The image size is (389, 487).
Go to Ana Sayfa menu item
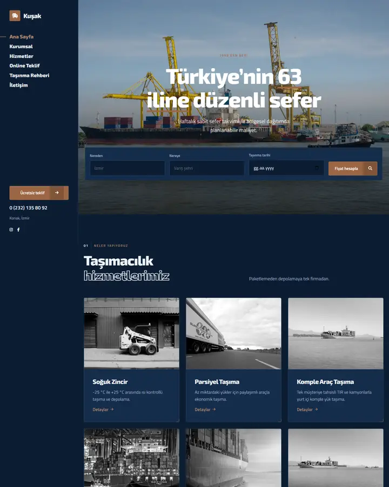[x=22, y=37]
